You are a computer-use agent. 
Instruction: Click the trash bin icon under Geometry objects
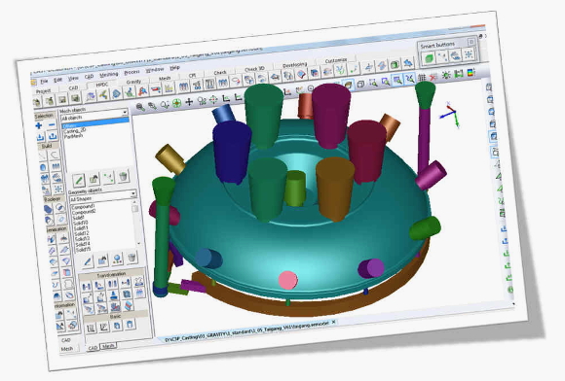click(132, 258)
